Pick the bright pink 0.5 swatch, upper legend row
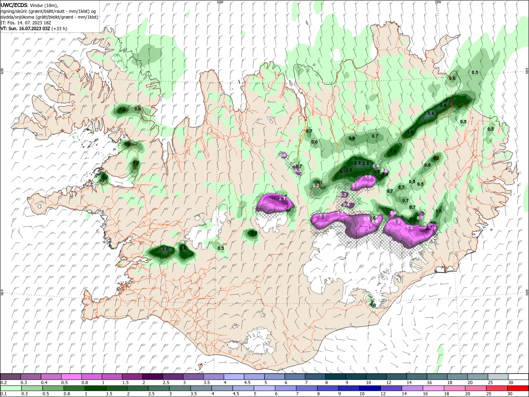 tap(71, 377)
